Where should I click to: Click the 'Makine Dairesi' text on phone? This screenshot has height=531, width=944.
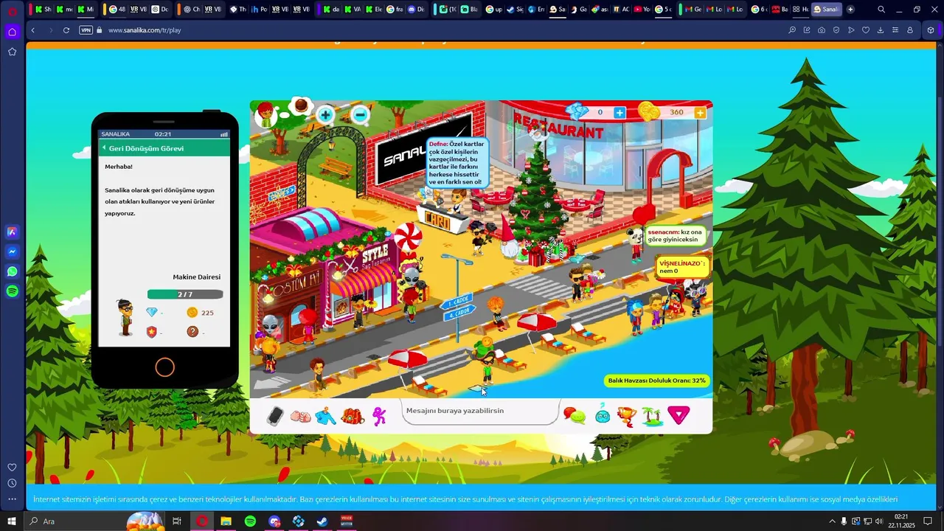[x=196, y=277]
